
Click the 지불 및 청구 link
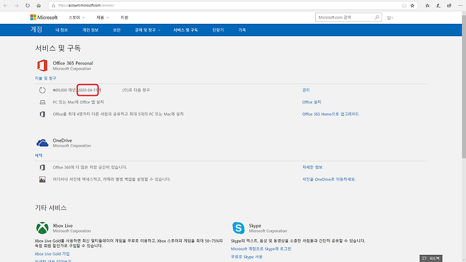click(45, 78)
